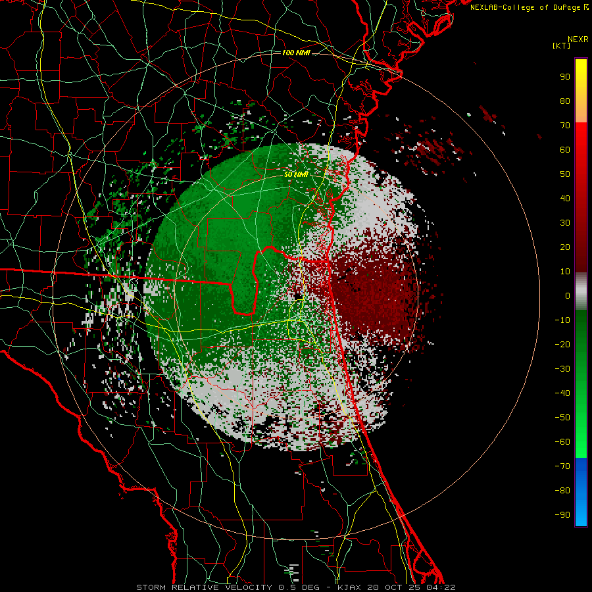The height and width of the screenshot is (592, 592).
Task: Click the 90 value on the velocity scale
Action: point(565,77)
